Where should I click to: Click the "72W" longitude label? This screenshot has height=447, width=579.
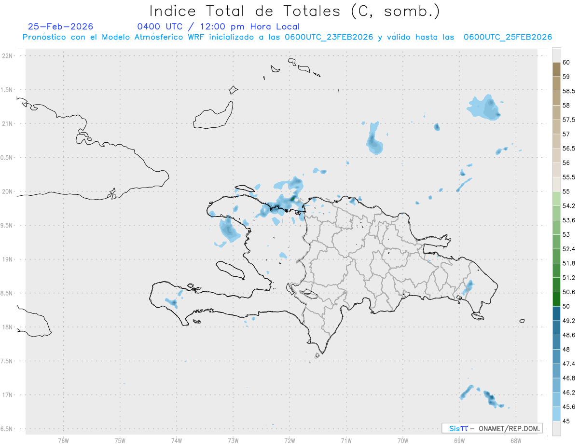pyautogui.click(x=289, y=440)
